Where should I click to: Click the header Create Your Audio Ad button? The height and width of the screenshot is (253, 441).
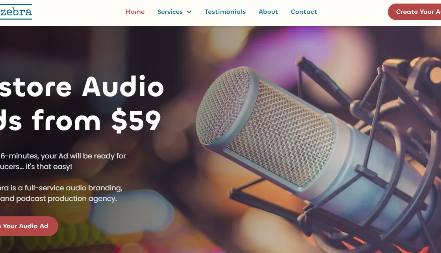415,12
